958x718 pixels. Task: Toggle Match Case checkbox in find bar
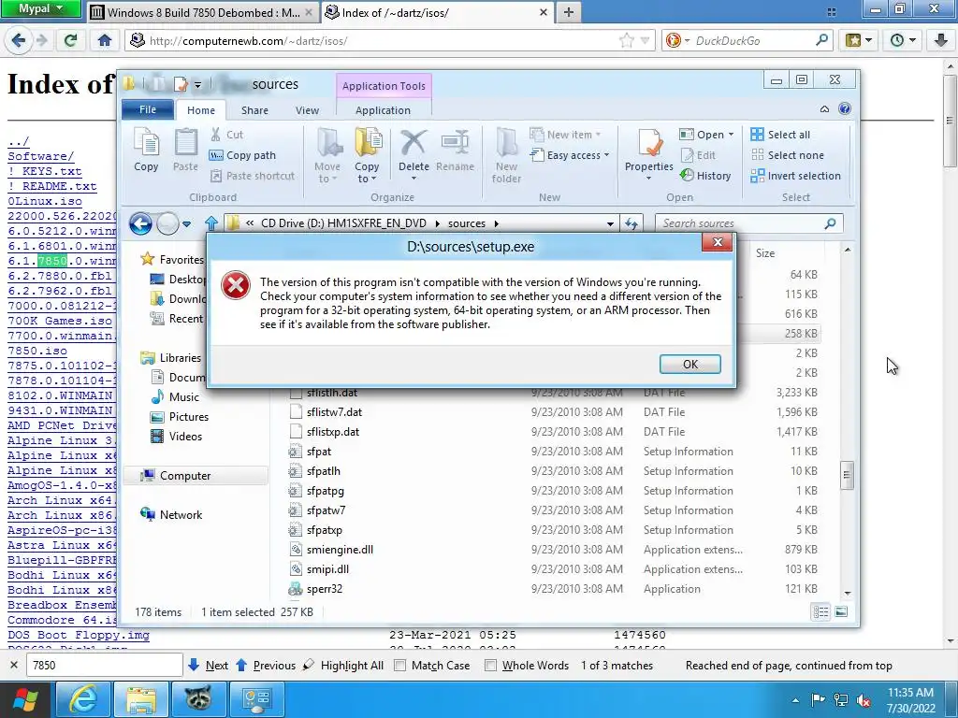(399, 666)
